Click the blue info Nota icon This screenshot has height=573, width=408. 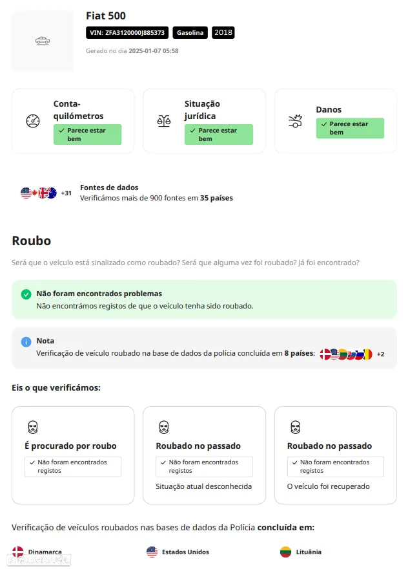(26, 341)
